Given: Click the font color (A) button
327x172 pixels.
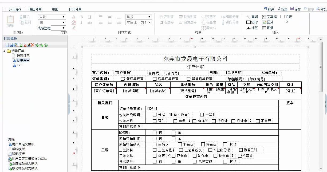Looking at the screenshot, I should (x=74, y=17).
